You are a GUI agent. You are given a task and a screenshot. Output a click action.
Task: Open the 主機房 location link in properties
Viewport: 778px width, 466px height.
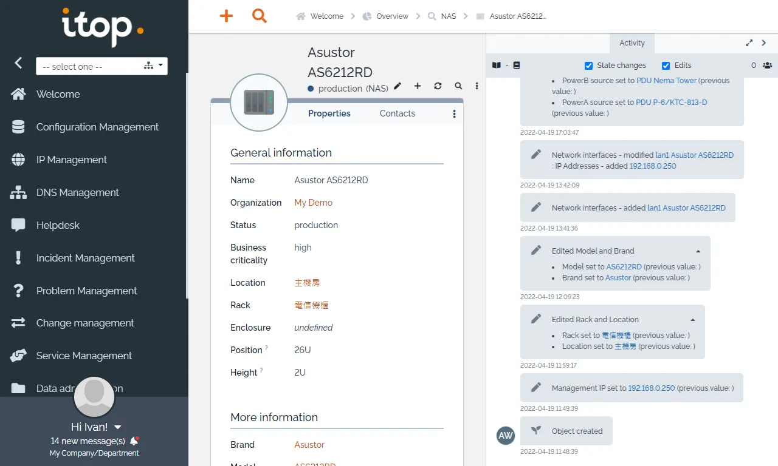pos(307,283)
